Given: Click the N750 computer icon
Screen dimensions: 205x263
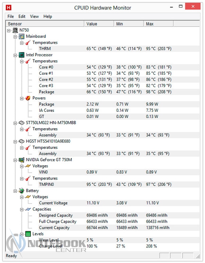Looking at the screenshot, I should [x=15, y=30].
